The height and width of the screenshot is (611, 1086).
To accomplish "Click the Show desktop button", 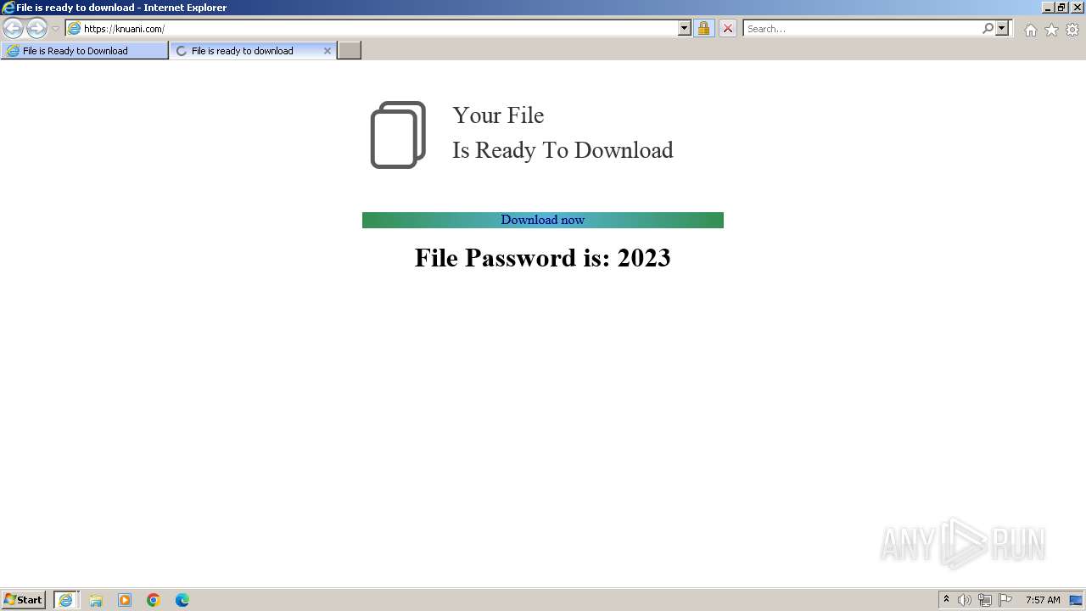I will click(1077, 600).
